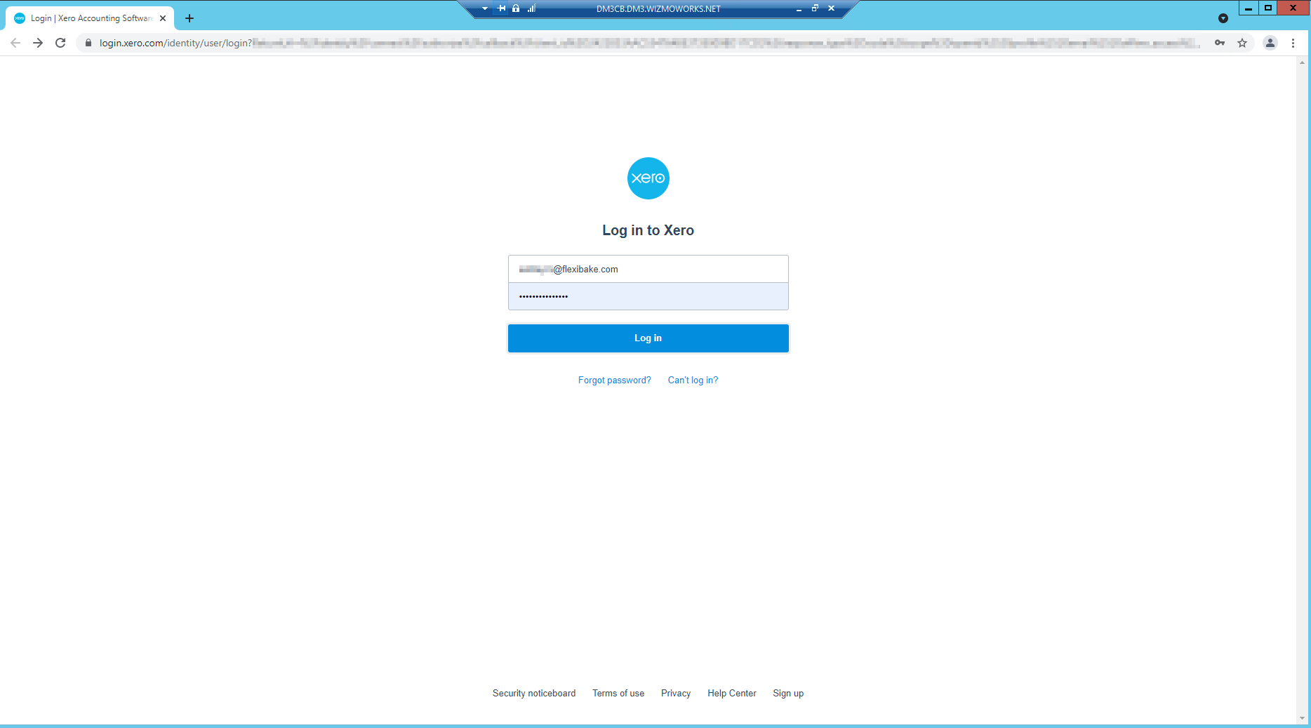This screenshot has height=728, width=1311.
Task: Click the scrollbar down arrow
Action: [1303, 718]
